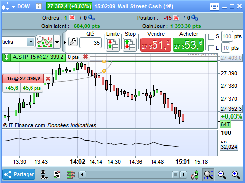Open the instrument info icon
245x183 pixels.
(39, 6)
